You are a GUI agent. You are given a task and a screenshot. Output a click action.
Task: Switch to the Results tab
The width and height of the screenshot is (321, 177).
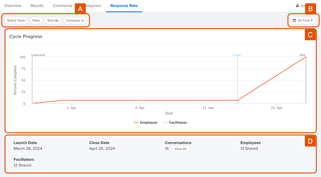coord(37,6)
